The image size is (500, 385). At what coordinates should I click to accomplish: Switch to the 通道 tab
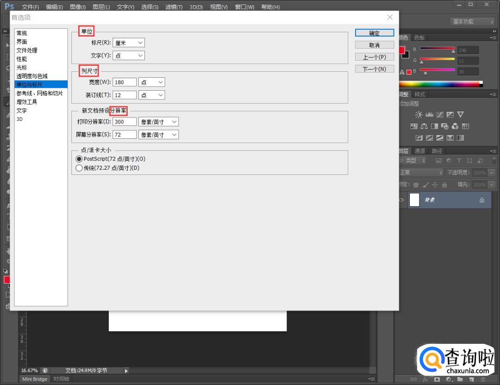tap(419, 151)
